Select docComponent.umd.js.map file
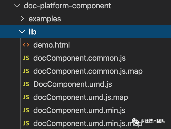 click(80, 97)
